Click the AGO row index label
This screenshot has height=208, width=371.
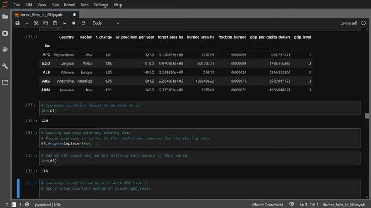pos(46,64)
